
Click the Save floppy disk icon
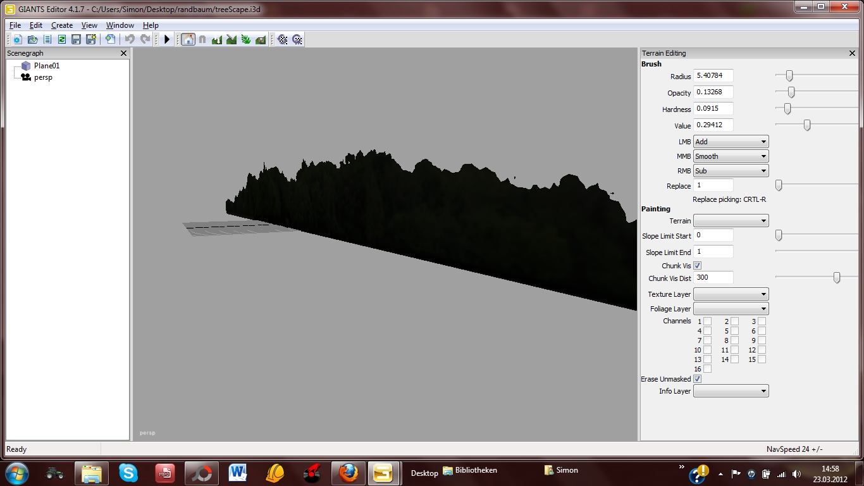77,39
